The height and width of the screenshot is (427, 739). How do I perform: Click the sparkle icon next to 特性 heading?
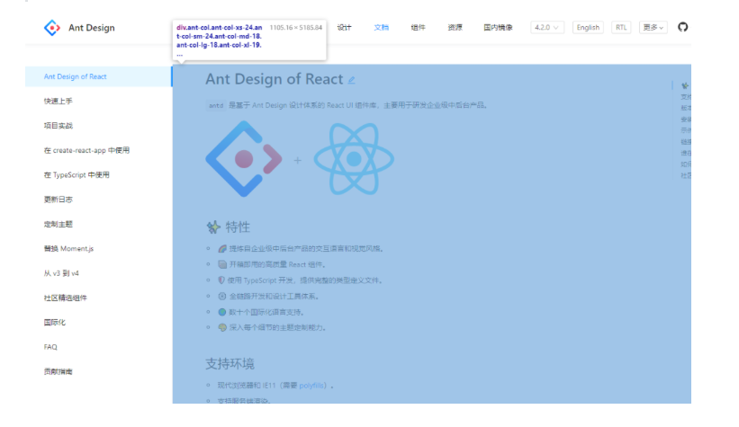pyautogui.click(x=213, y=227)
